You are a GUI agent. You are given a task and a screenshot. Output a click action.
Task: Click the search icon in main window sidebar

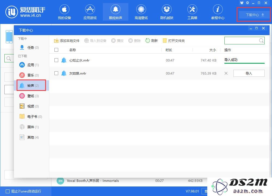8,58
